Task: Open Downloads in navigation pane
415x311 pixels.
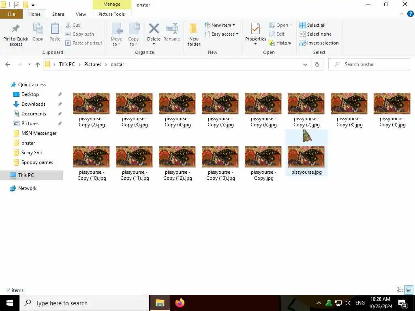Action: (33, 104)
